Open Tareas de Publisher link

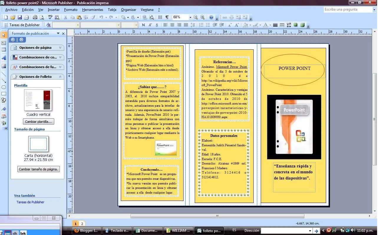point(30,202)
